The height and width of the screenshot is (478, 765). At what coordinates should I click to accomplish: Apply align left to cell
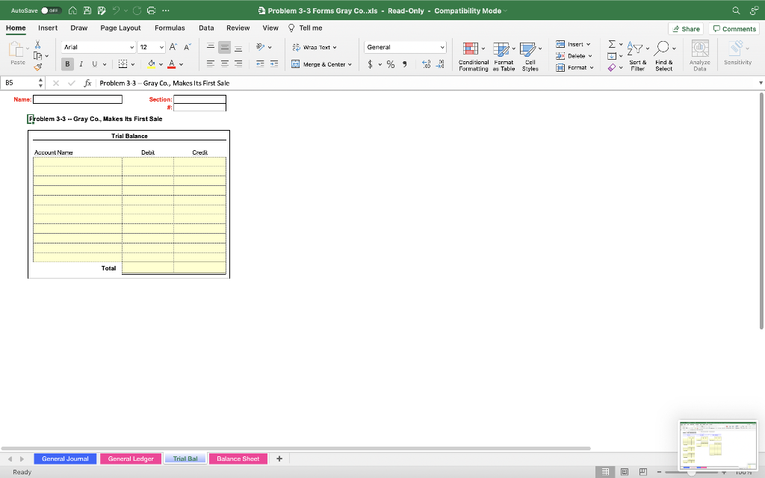pos(210,64)
